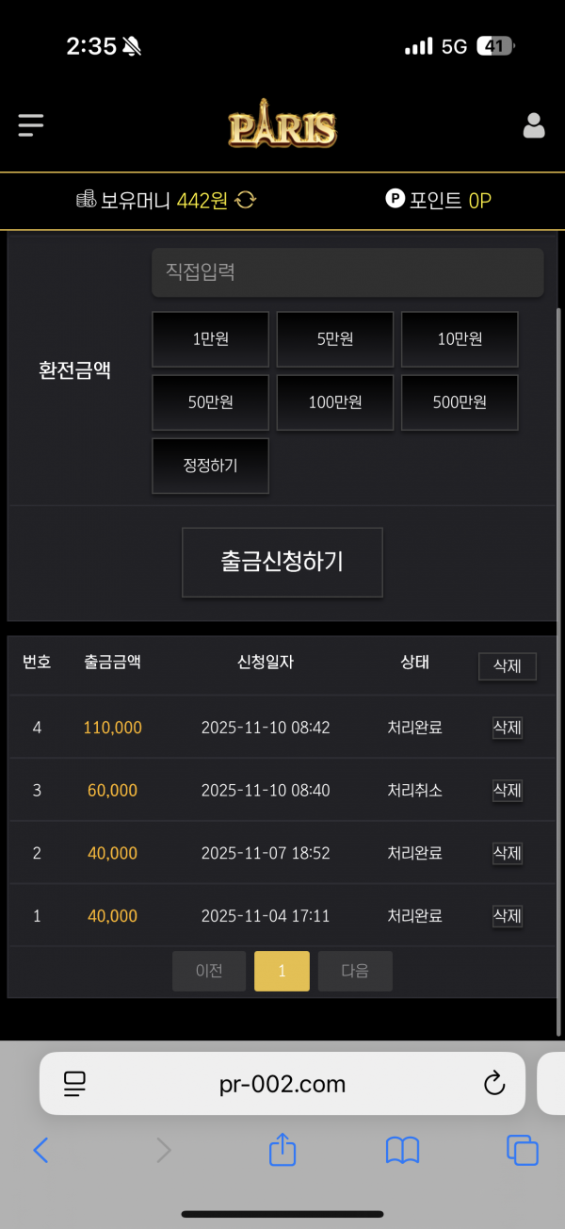Submit with the 출금신청하기 button
The width and height of the screenshot is (565, 1229).
(282, 563)
